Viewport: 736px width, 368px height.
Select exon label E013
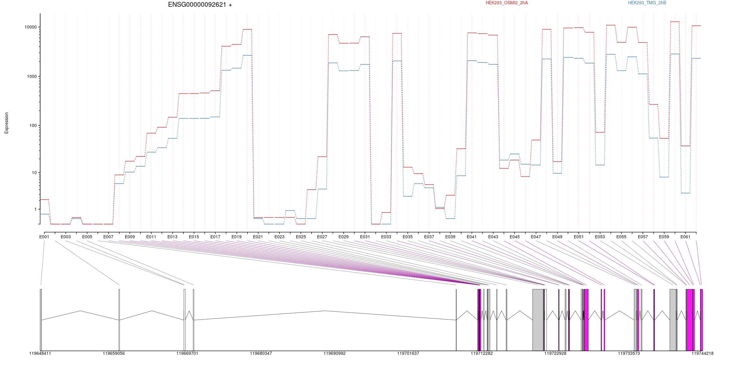point(172,237)
